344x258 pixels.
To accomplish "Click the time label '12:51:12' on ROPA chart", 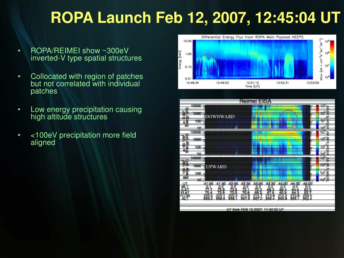I will [x=252, y=83].
